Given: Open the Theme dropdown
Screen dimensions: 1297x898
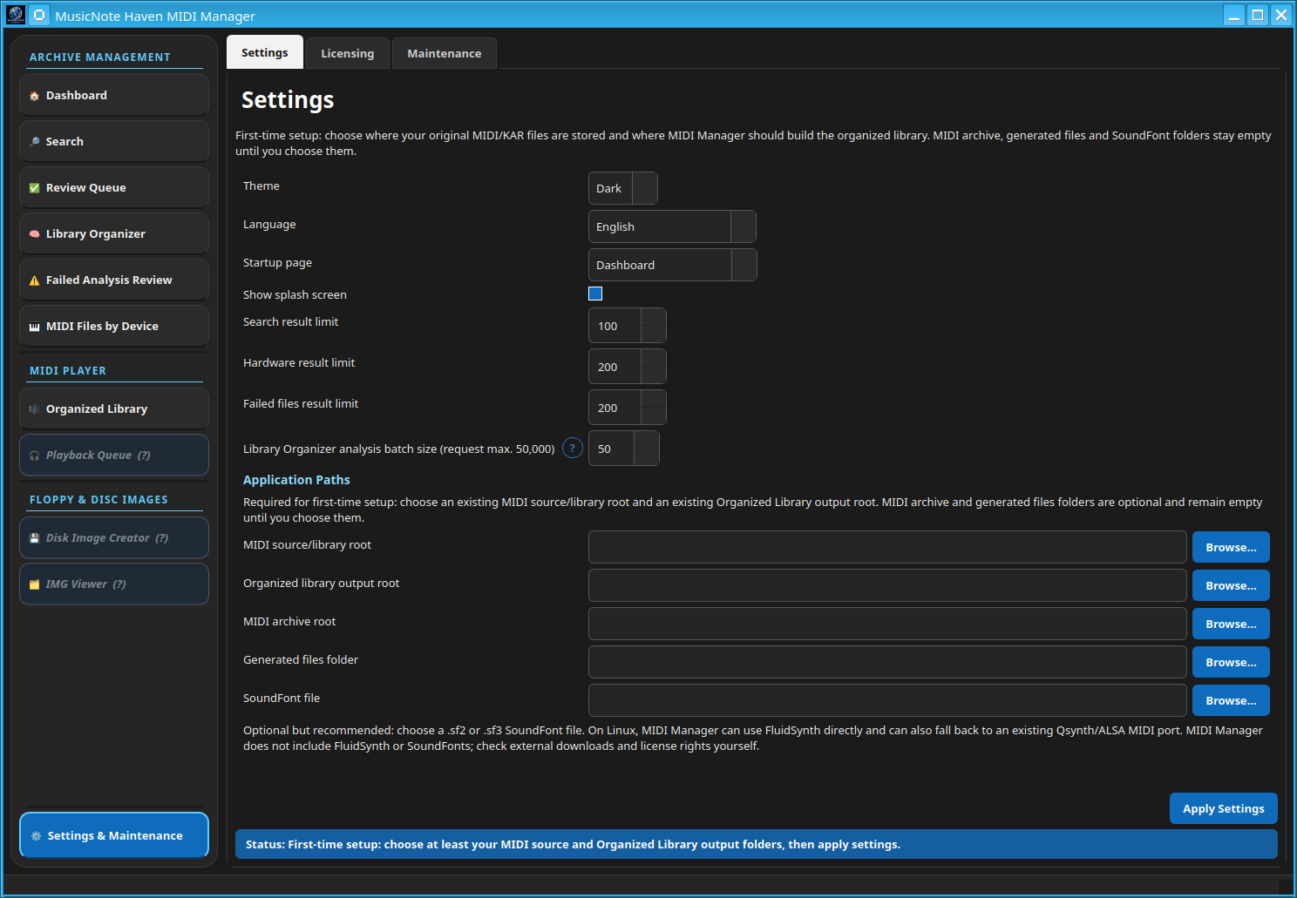Looking at the screenshot, I should tap(623, 188).
